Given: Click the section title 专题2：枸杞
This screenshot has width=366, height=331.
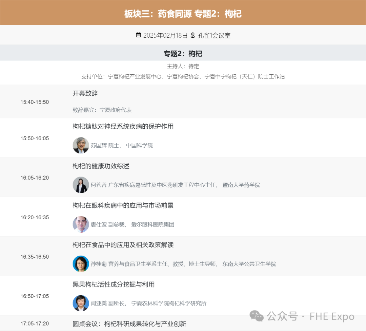Looking at the screenshot, I should tap(183, 54).
